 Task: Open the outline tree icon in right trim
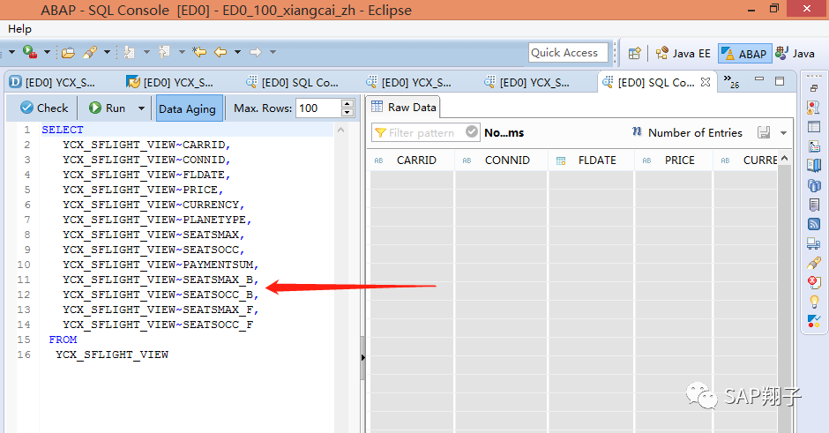[x=814, y=146]
